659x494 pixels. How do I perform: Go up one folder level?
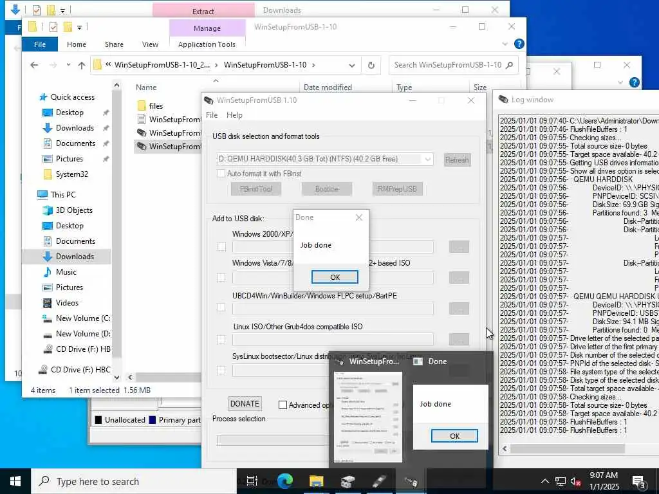[x=82, y=65]
